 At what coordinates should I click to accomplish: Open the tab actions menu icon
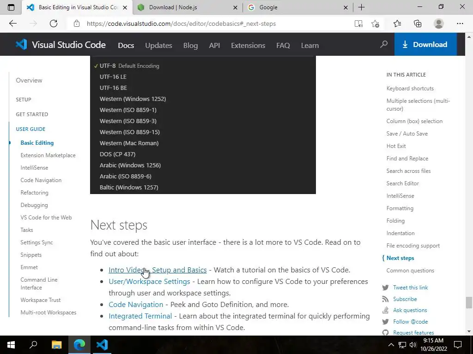pos(11,7)
